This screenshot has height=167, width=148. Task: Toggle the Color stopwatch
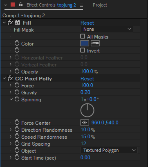coord(17,43)
